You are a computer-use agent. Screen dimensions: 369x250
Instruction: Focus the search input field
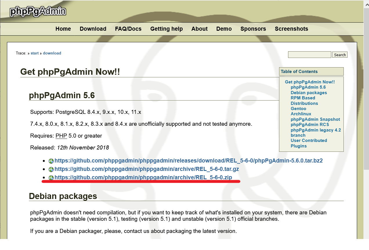tap(310, 54)
